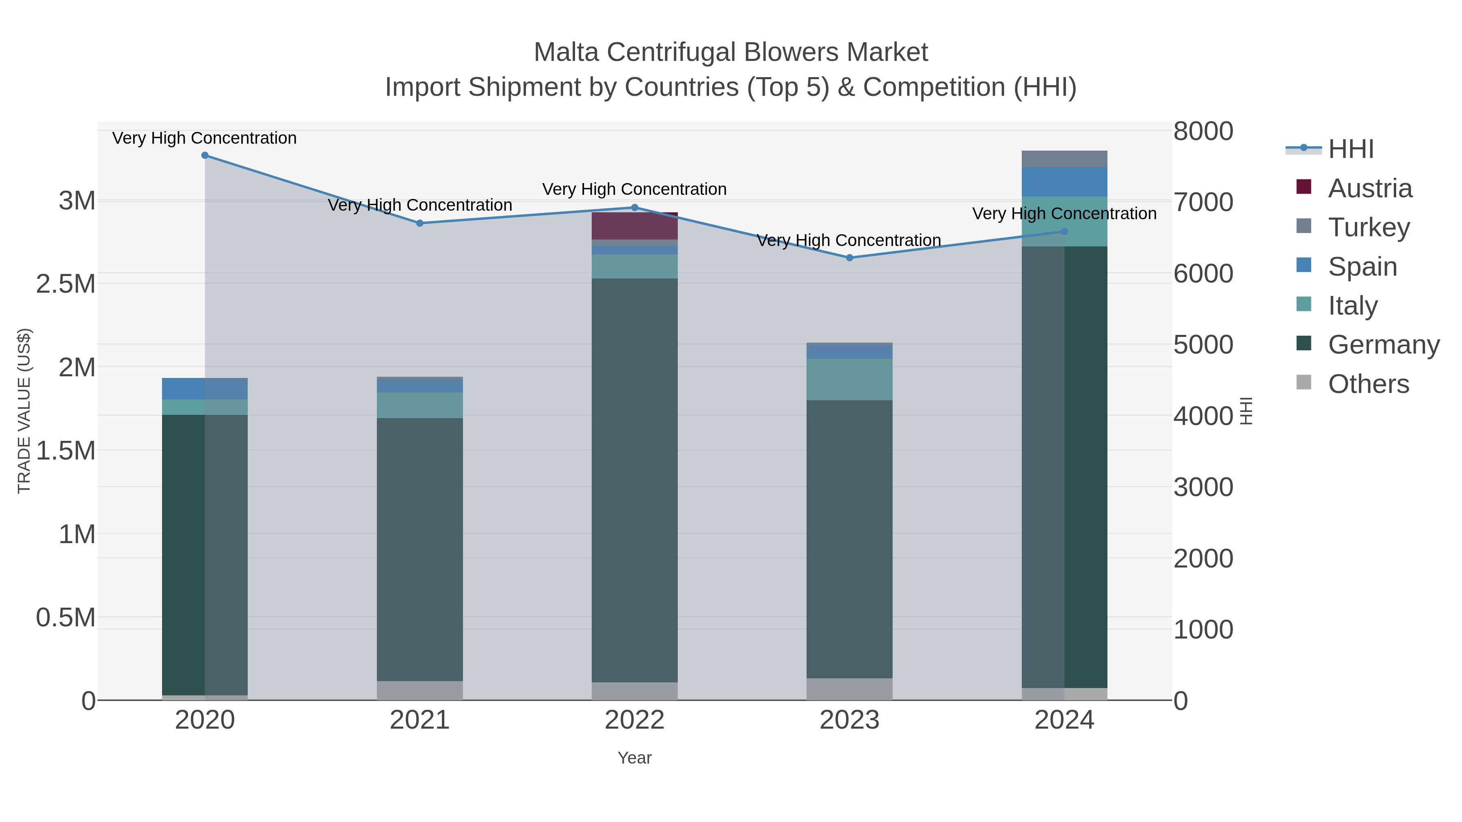This screenshot has height=822, width=1462.
Task: Click the Others segment in 2023 bar
Action: point(850,689)
